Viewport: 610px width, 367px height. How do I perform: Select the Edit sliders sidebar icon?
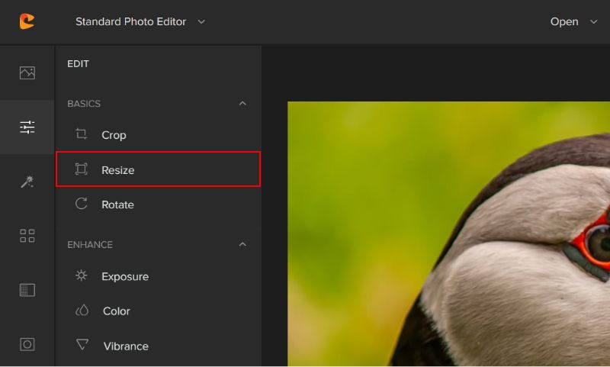27,127
